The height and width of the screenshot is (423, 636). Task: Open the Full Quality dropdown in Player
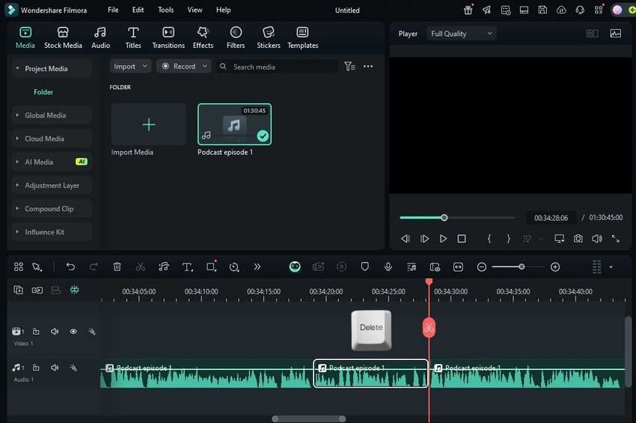point(461,34)
